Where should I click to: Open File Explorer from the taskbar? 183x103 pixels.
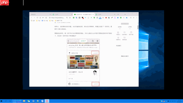click(24, 101)
